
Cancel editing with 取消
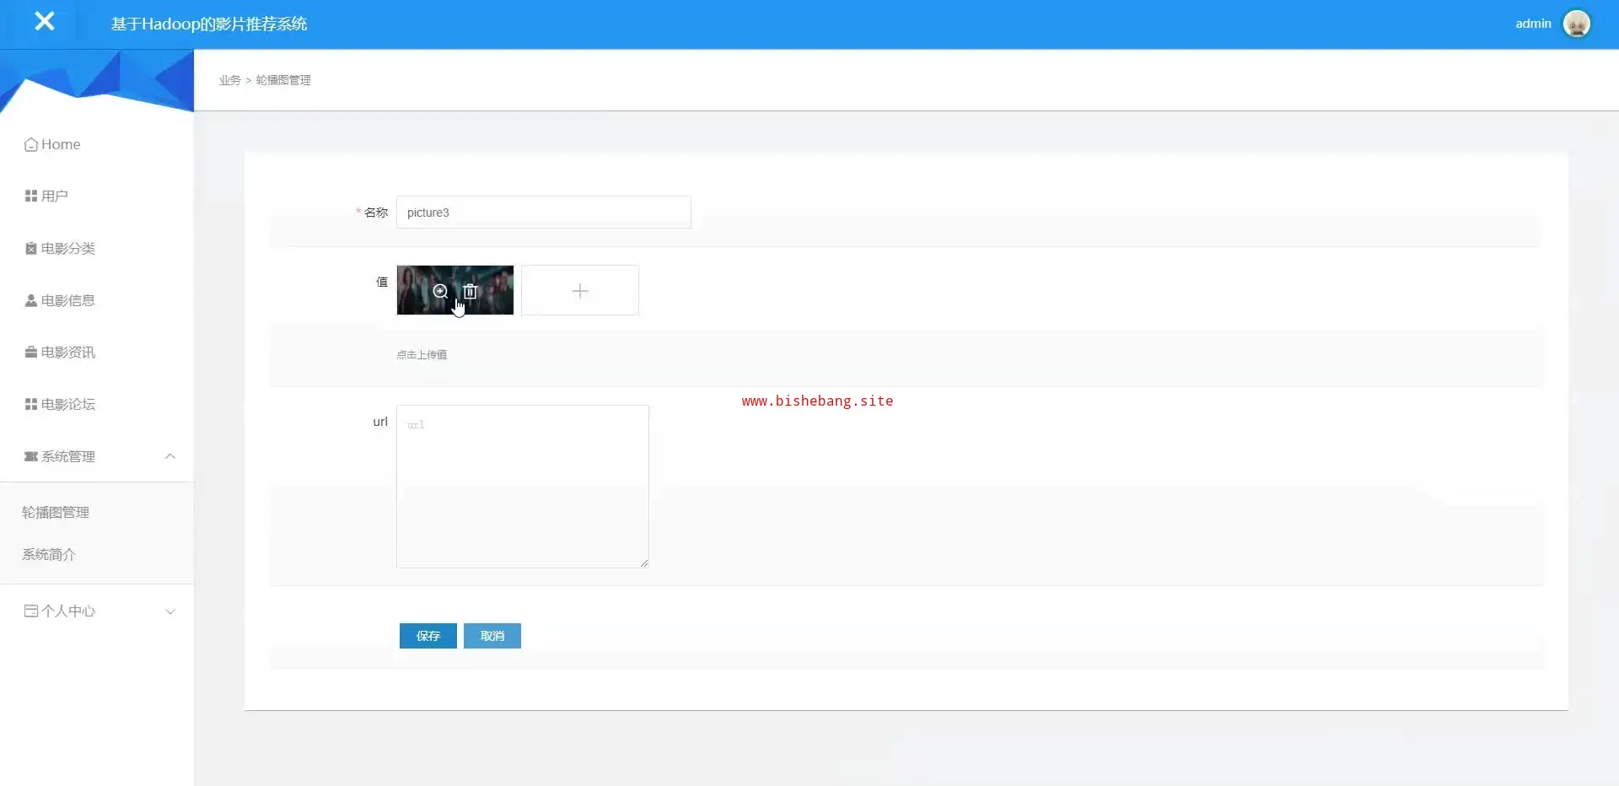[492, 636]
